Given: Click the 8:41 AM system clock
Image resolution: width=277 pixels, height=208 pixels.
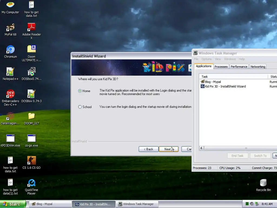Looking at the screenshot, I should (267, 204).
